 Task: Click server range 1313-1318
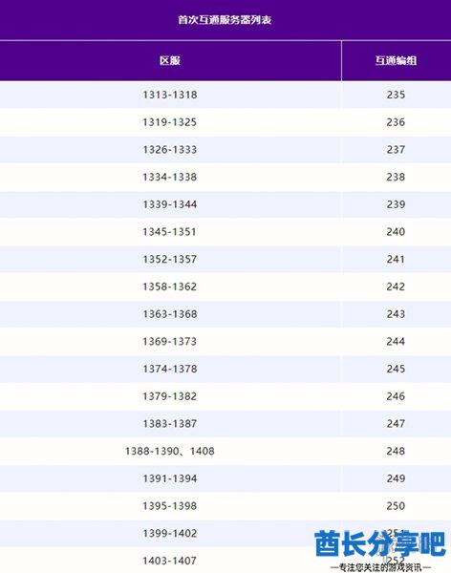point(170,95)
